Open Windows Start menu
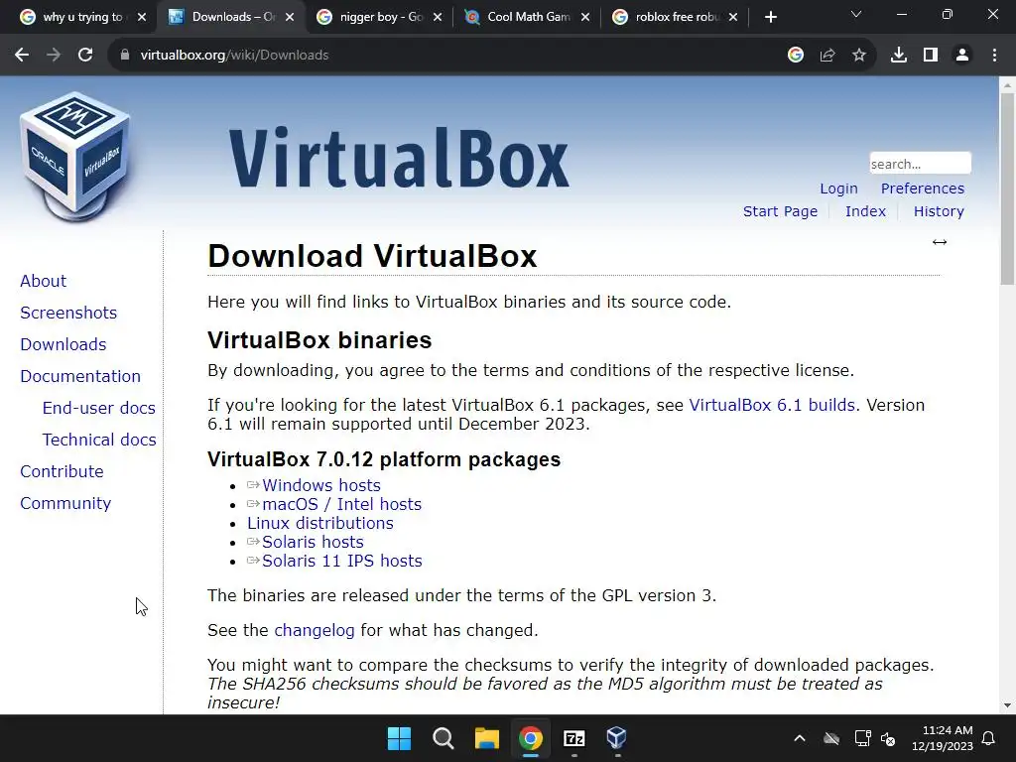 click(x=399, y=738)
